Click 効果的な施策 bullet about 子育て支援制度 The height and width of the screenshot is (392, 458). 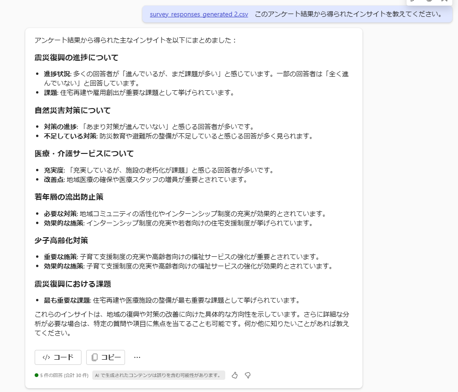189,266
